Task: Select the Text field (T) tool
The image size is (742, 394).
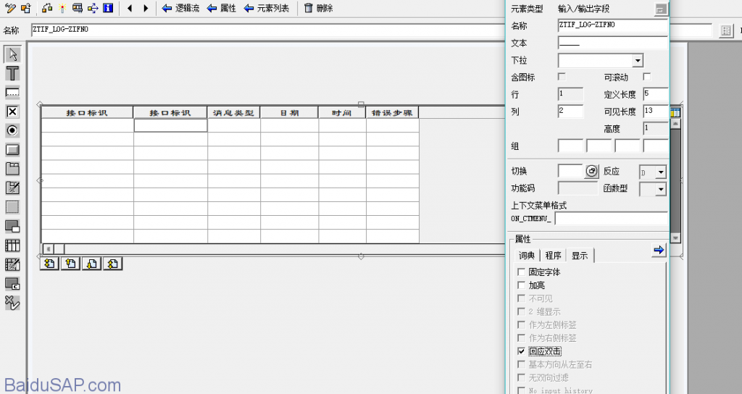Action: click(x=12, y=73)
